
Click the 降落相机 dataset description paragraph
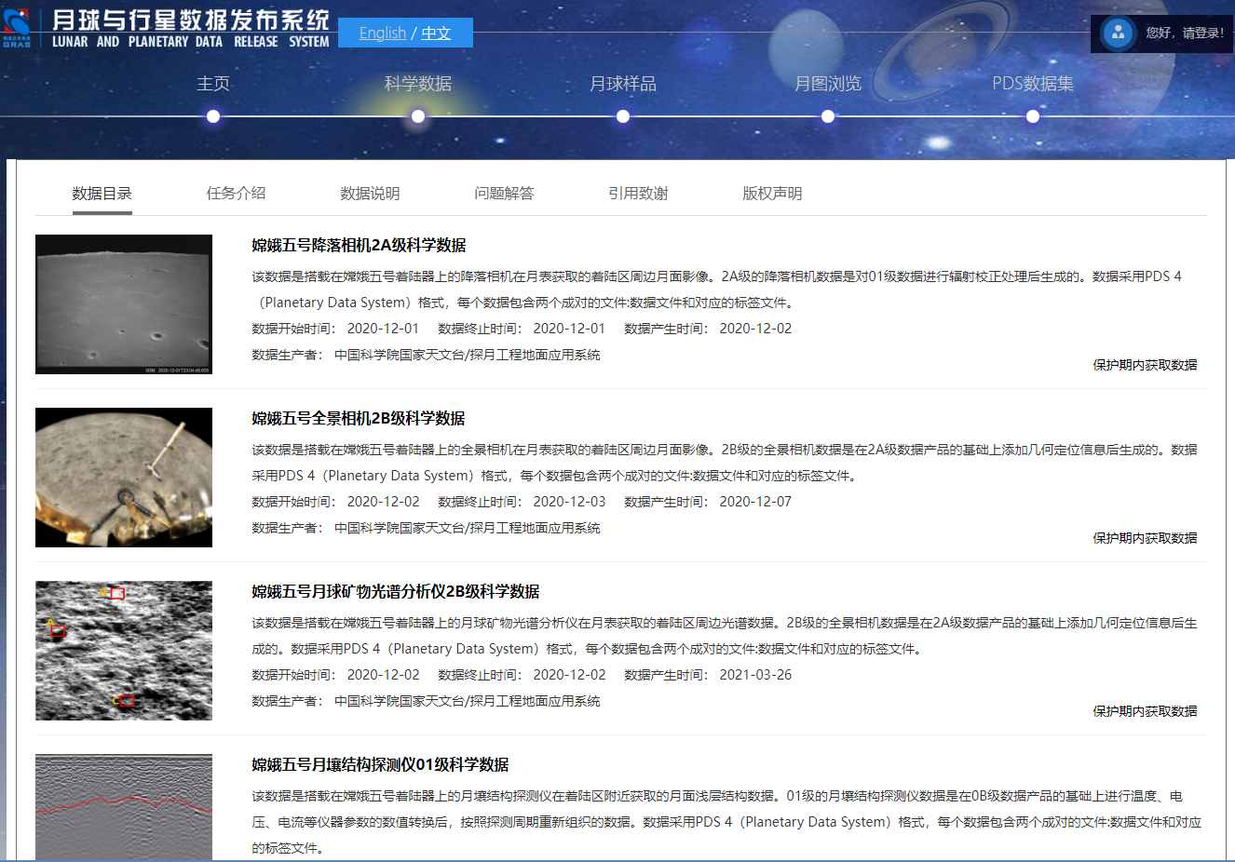click(717, 290)
